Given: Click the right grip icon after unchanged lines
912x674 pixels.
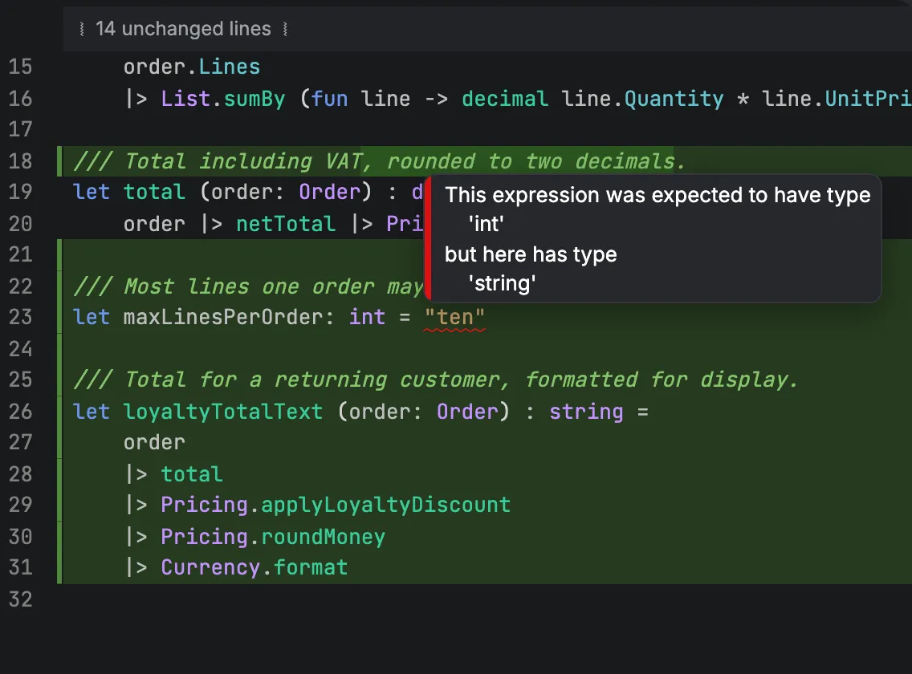Looking at the screenshot, I should click(x=285, y=29).
